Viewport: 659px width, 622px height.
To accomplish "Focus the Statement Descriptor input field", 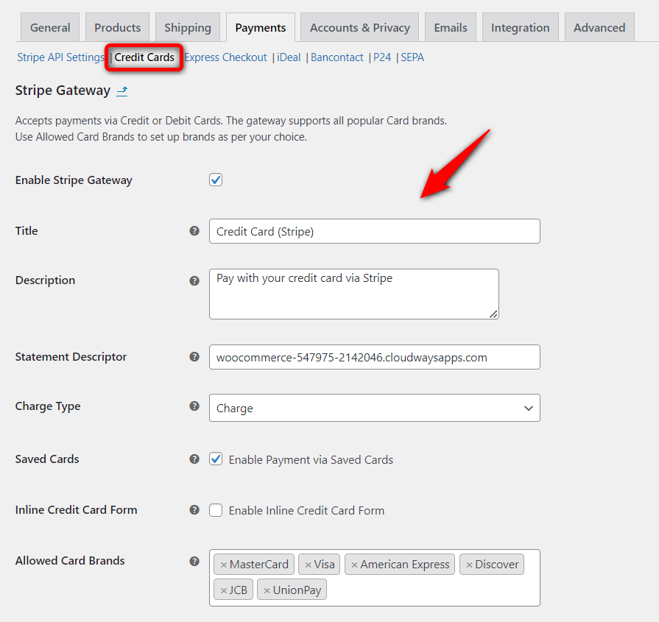I will tap(375, 357).
